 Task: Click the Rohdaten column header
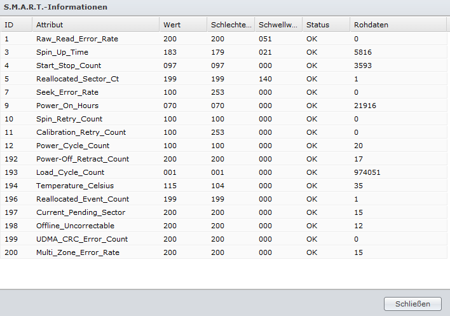[399, 25]
